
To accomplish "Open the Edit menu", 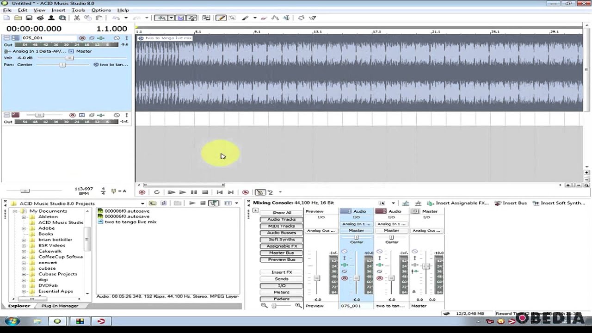I will 22,10.
